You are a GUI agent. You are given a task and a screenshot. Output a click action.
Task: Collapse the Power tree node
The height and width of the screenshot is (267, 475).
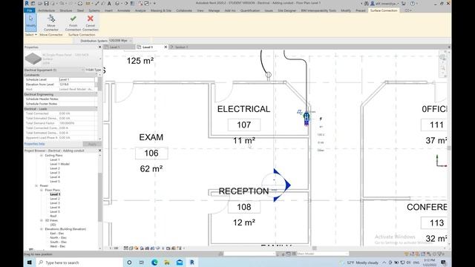point(36,185)
